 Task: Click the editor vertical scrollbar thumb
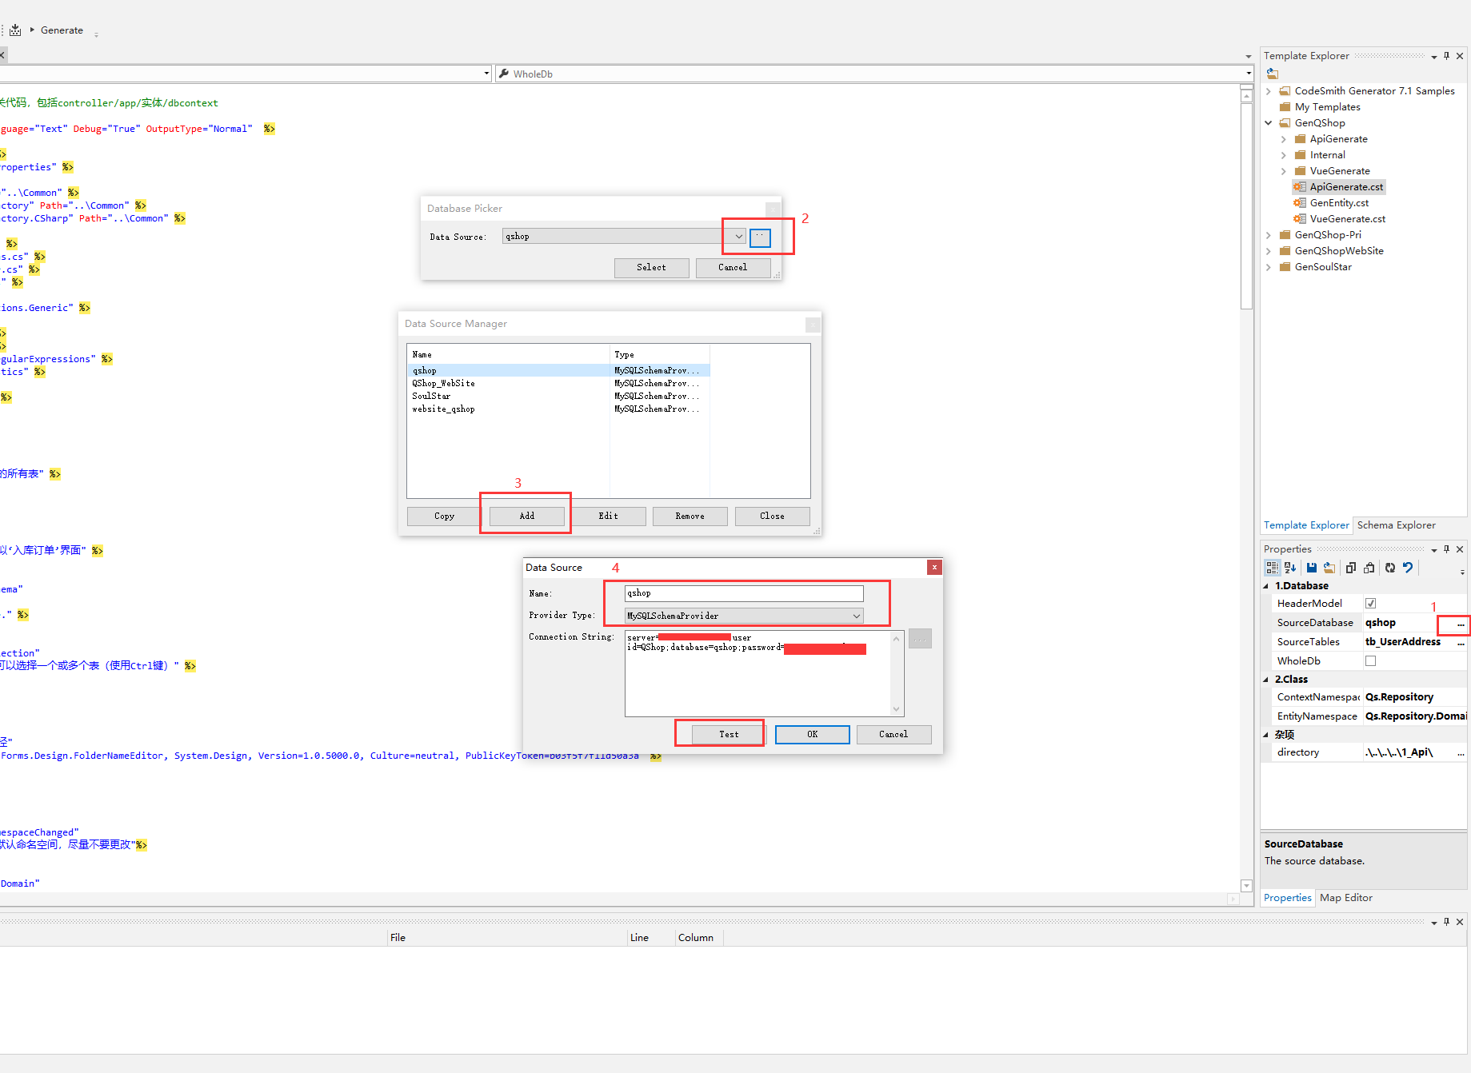(x=1246, y=205)
